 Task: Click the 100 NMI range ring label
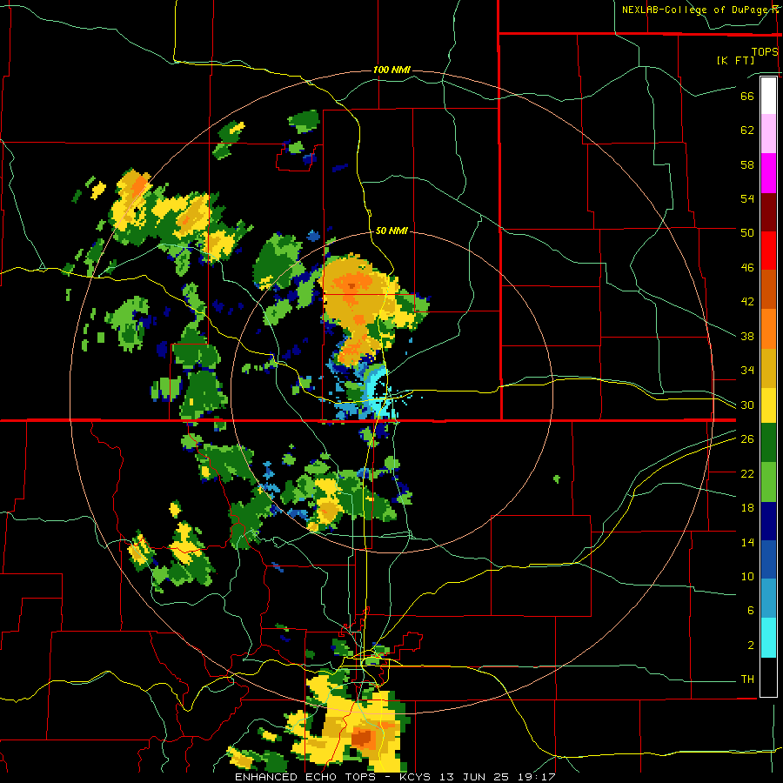[x=391, y=70]
